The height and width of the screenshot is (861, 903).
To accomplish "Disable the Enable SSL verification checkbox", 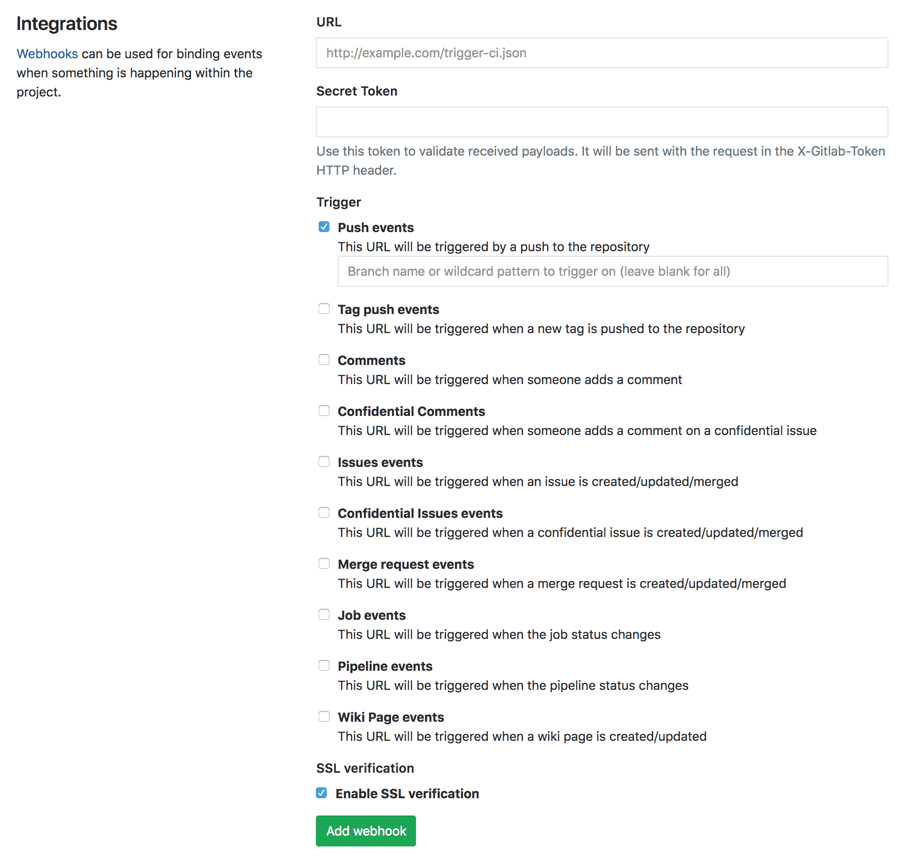I will [x=321, y=793].
